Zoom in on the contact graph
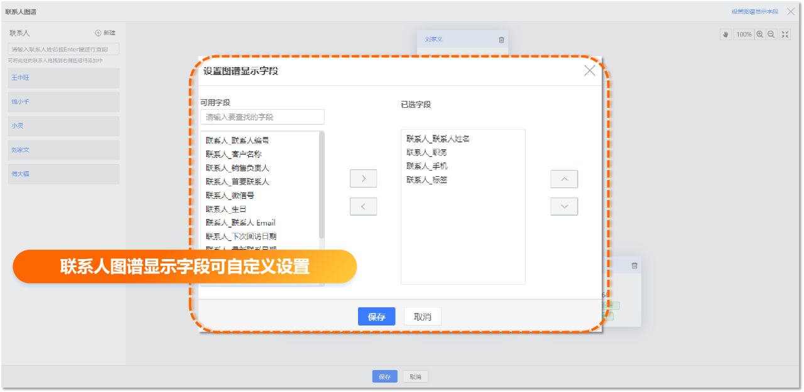 (760, 34)
